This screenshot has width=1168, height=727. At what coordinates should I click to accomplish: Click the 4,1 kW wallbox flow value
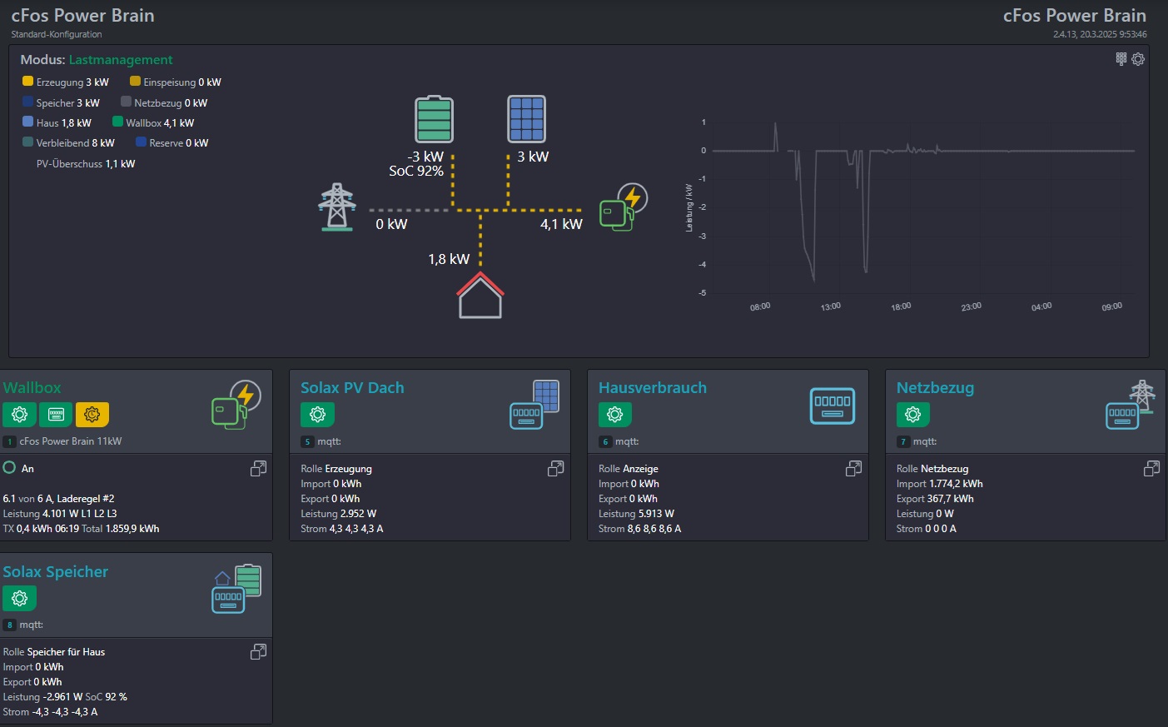coord(561,224)
